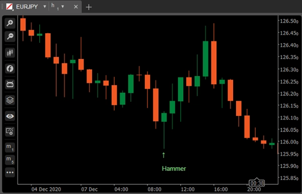Zoom in on the chart
302x194 pixels.
[10, 23]
